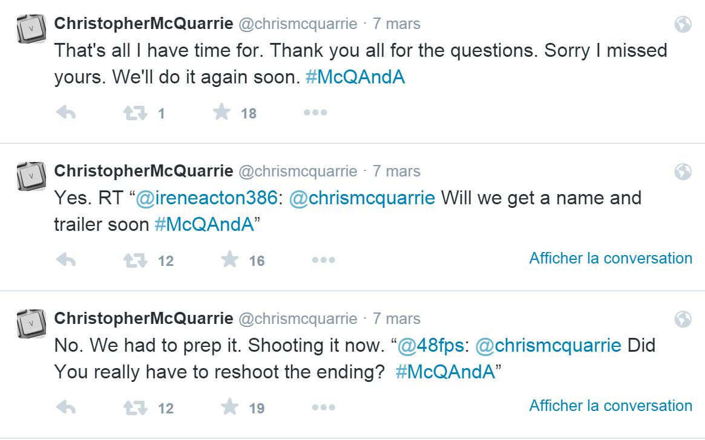705x440 pixels.
Task: Click the globe icon on the reshoot tweet
Action: [x=683, y=320]
